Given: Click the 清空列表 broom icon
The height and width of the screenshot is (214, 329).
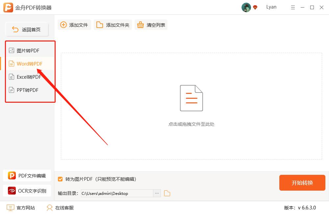Looking at the screenshot, I should click(141, 24).
